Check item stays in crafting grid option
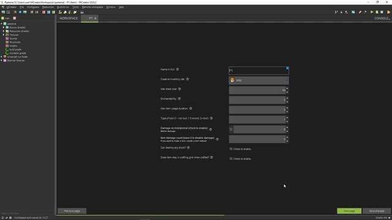392x220 pixels. (x=231, y=159)
